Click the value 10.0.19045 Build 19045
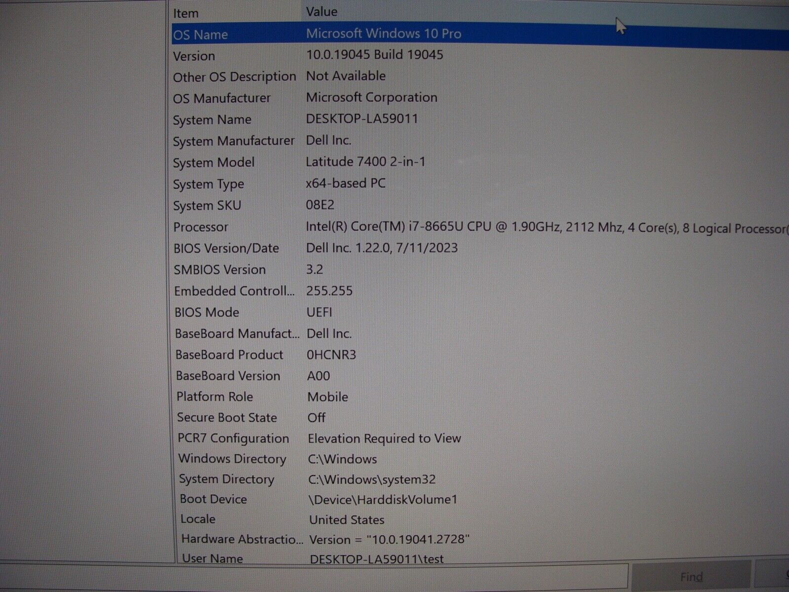Viewport: 789px width, 592px height. click(x=375, y=55)
